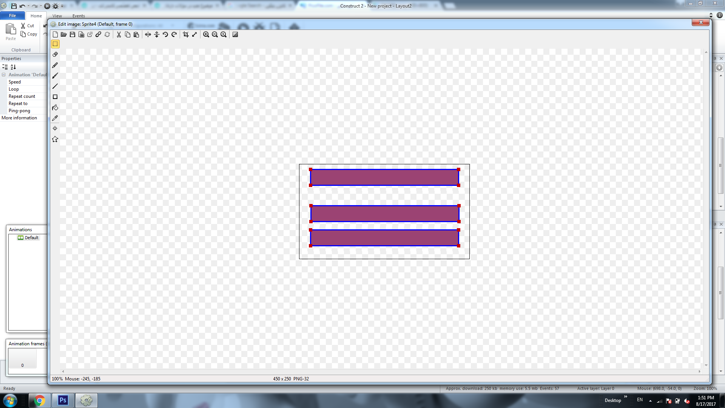The height and width of the screenshot is (408, 725).
Task: Open the redo history dropdown arrow
Action: (x=41, y=6)
